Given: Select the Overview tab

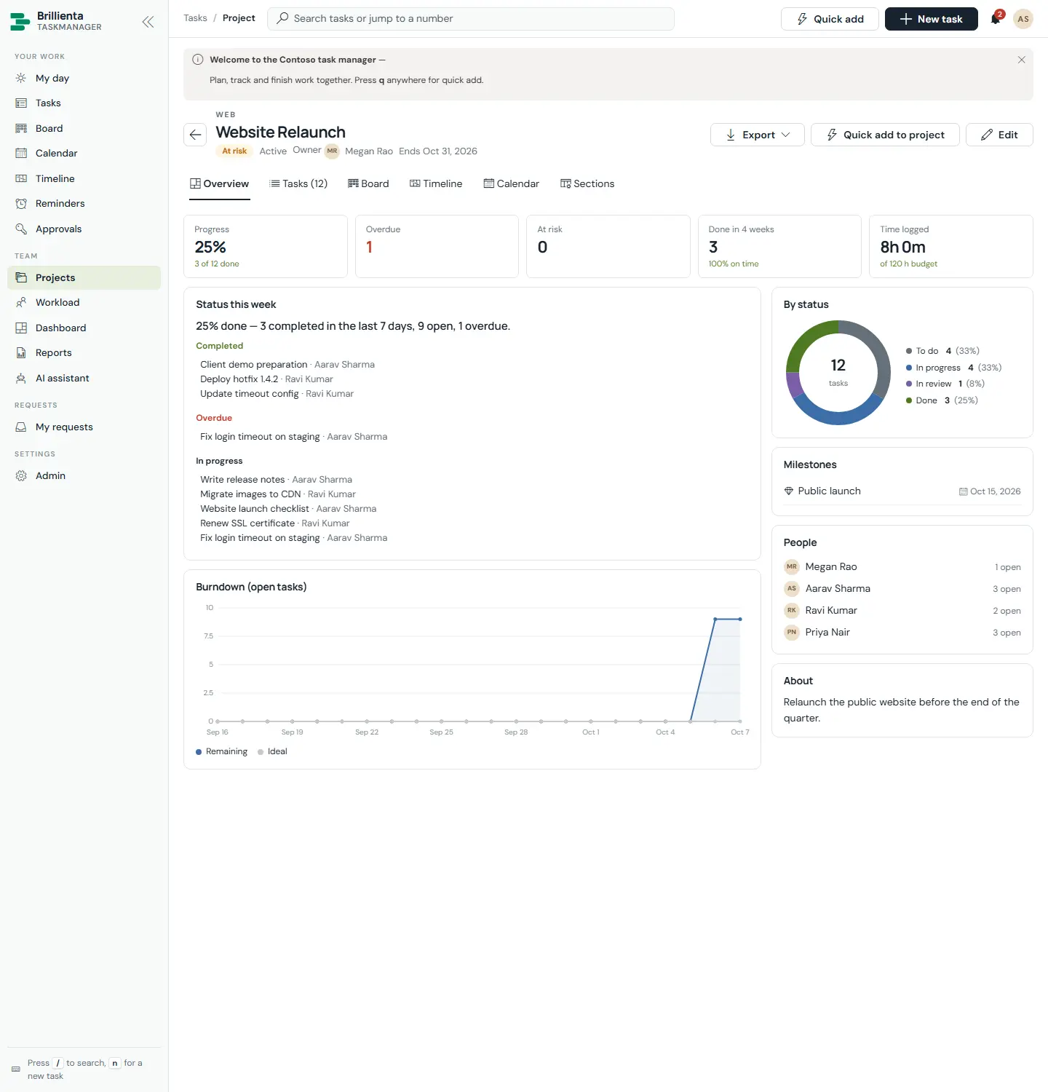Looking at the screenshot, I should pos(220,184).
